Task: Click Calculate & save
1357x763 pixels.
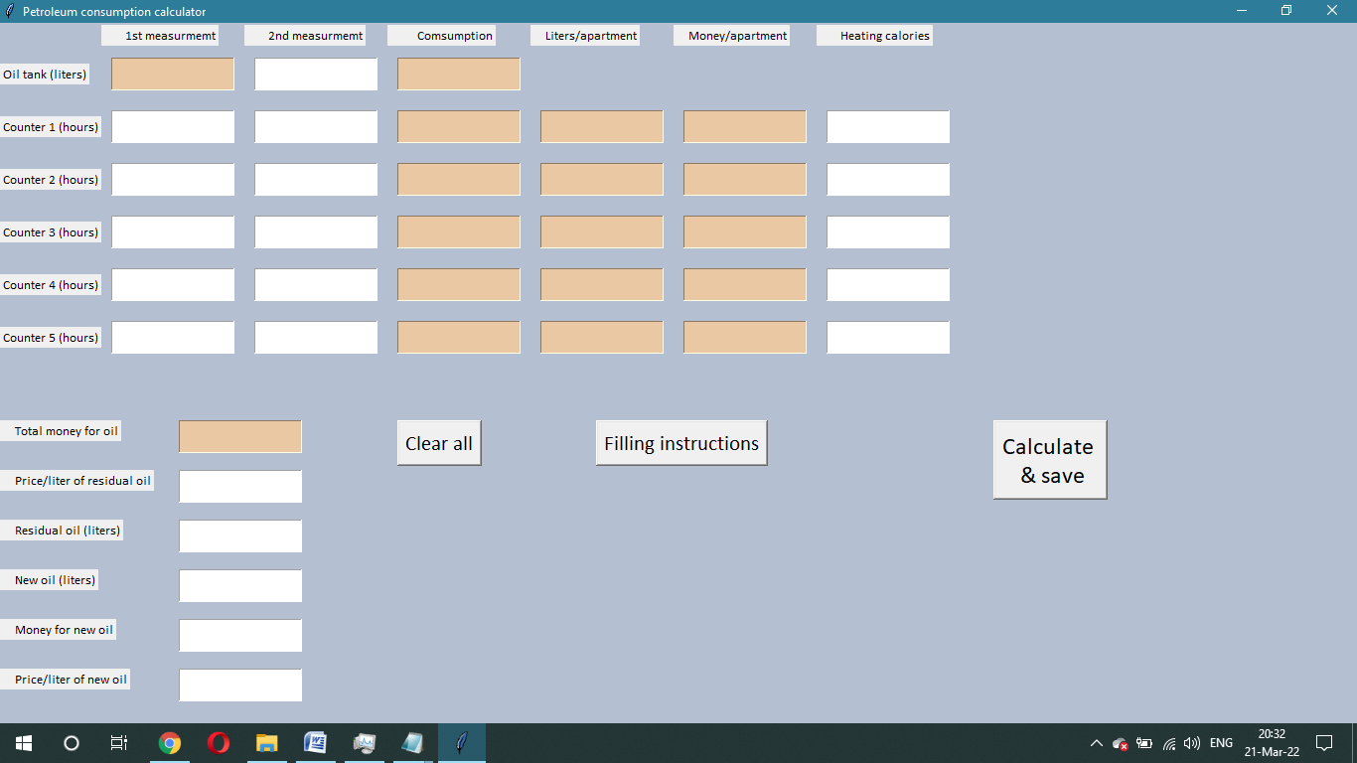Action: click(1049, 458)
